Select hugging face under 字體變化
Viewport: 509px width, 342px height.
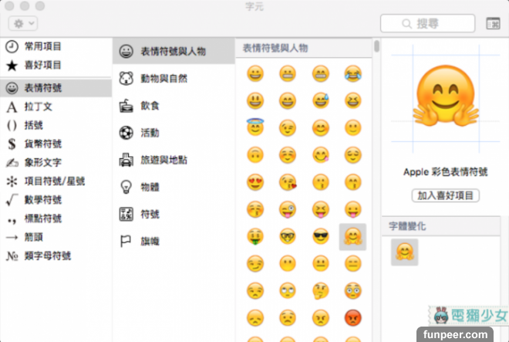pyautogui.click(x=404, y=251)
